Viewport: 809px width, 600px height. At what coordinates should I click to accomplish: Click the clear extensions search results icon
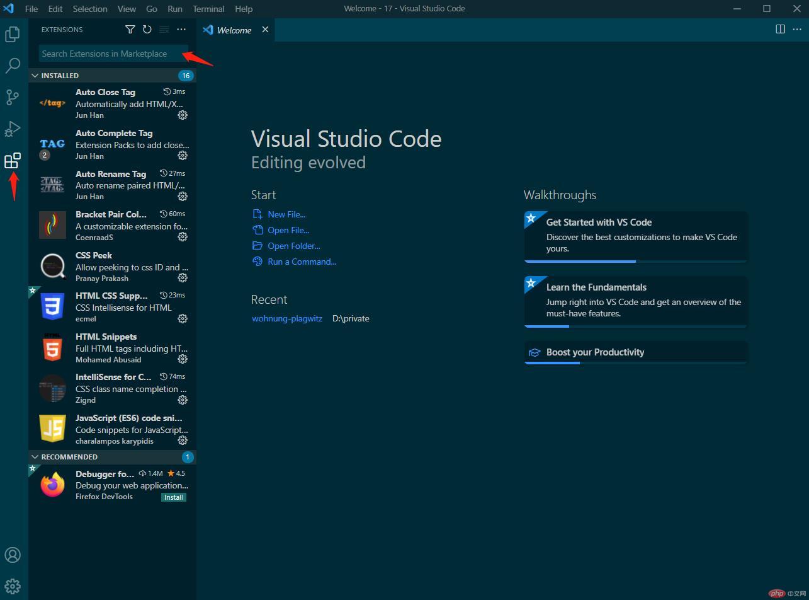point(164,30)
